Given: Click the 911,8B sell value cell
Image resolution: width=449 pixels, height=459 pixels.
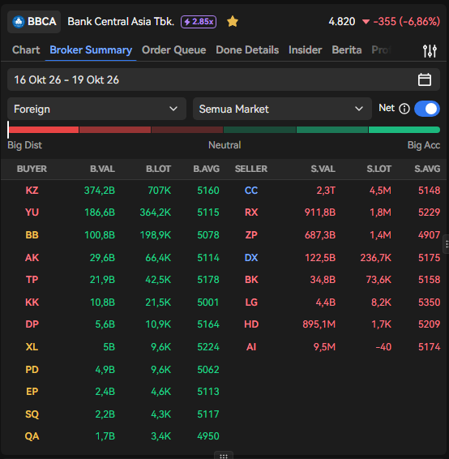Looking at the screenshot, I should (x=320, y=212).
